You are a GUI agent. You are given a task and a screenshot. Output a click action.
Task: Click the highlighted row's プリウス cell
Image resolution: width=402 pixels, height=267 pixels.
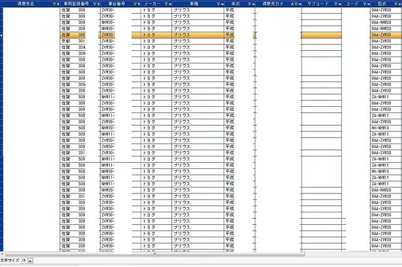(198, 35)
